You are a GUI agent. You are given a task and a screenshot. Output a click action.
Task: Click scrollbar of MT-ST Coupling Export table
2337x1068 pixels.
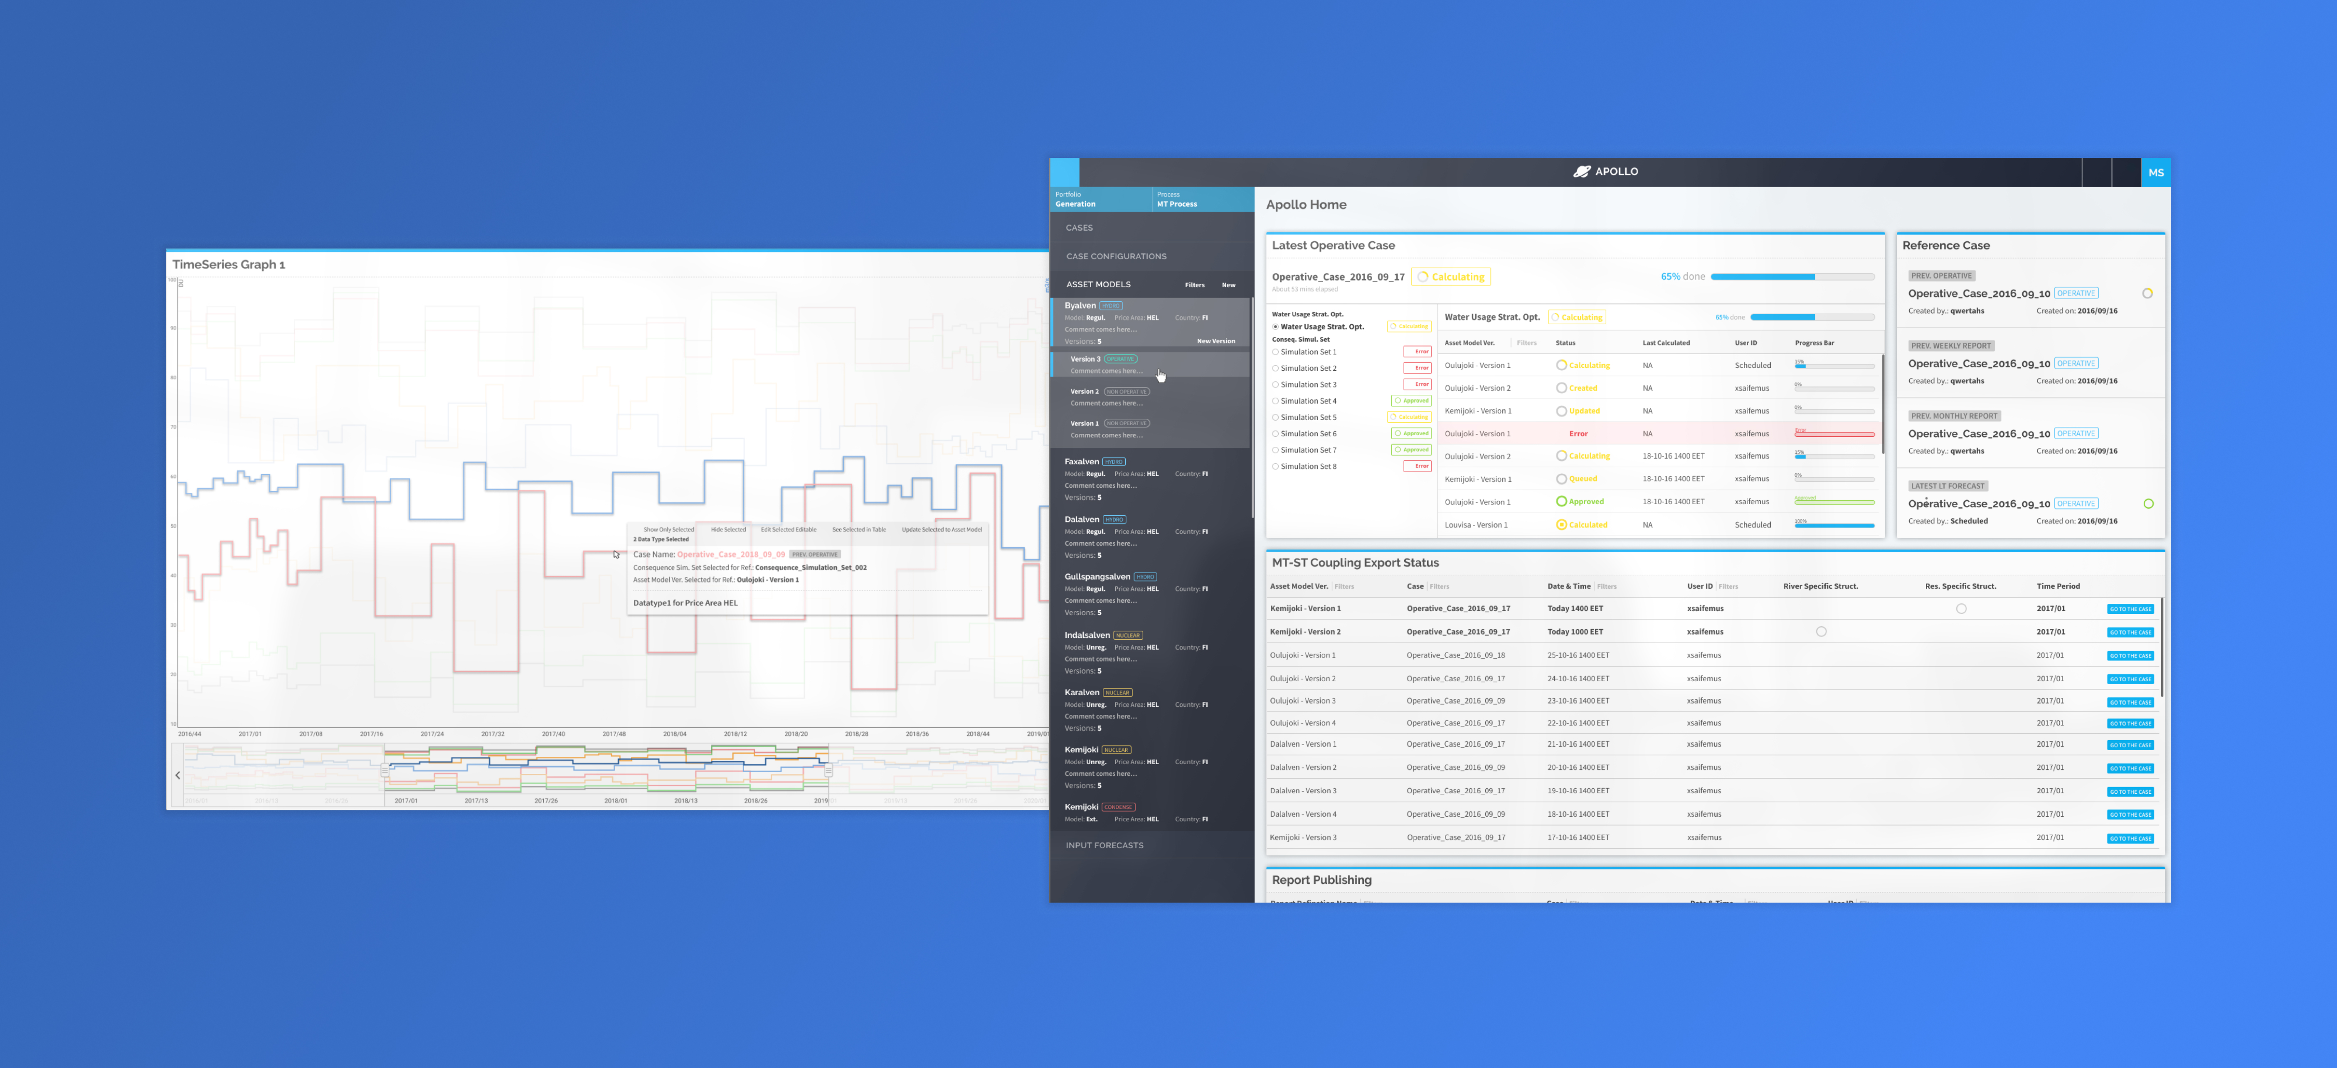2162,647
